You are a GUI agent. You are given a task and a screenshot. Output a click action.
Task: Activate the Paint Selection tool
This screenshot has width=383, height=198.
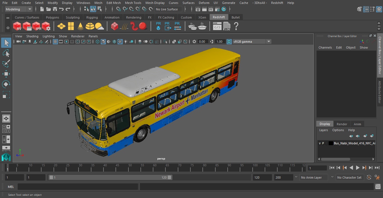[x=6, y=63]
